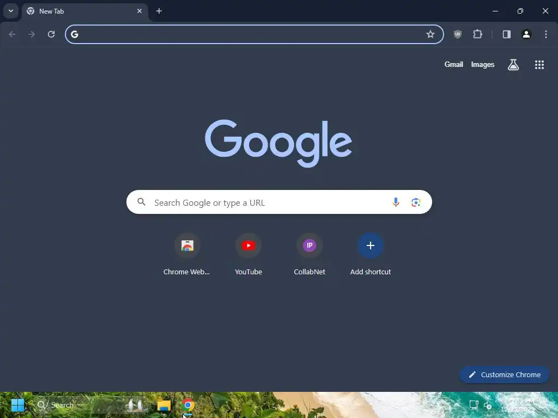This screenshot has width=558, height=418.
Task: Click the magnifier icon in search box
Action: (142, 202)
